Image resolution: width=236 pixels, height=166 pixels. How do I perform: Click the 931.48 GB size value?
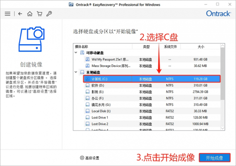(x=200, y=59)
